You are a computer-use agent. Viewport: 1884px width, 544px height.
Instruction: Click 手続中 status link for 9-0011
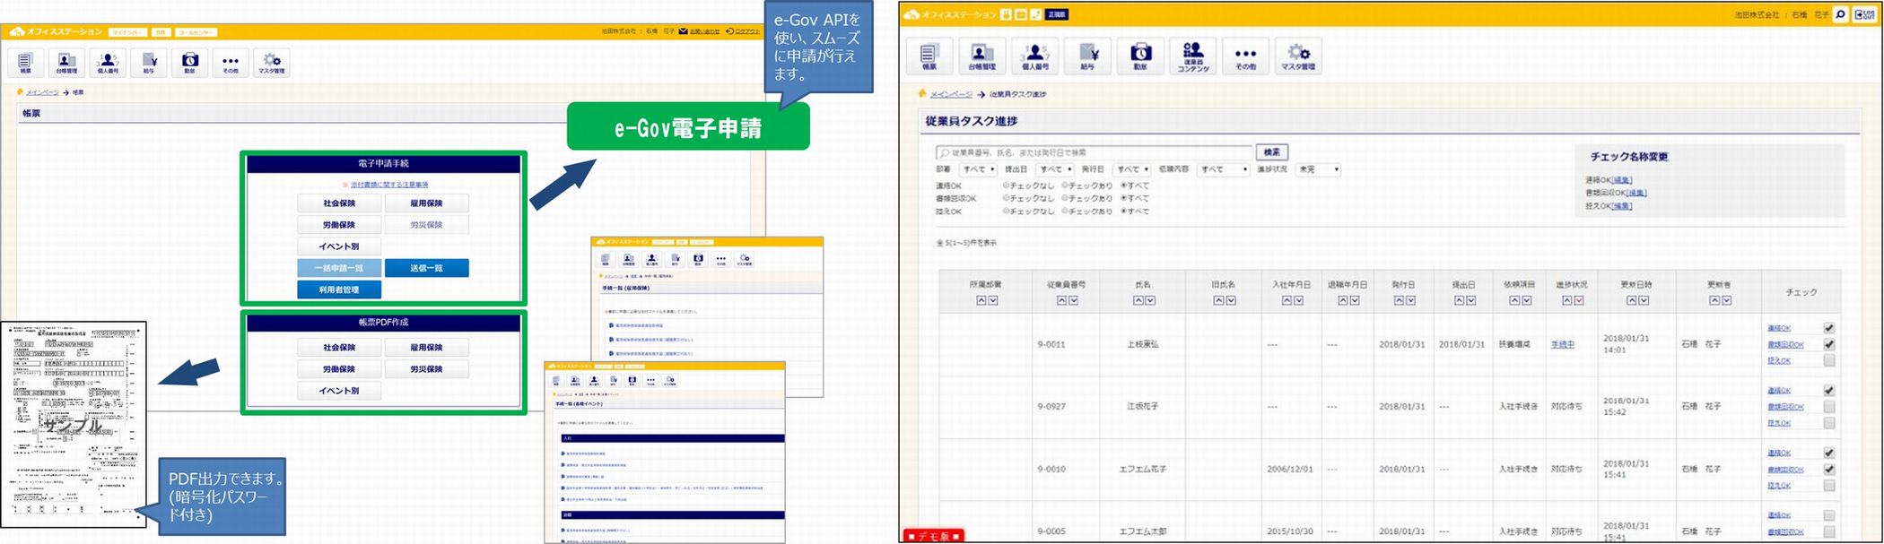tap(1562, 344)
